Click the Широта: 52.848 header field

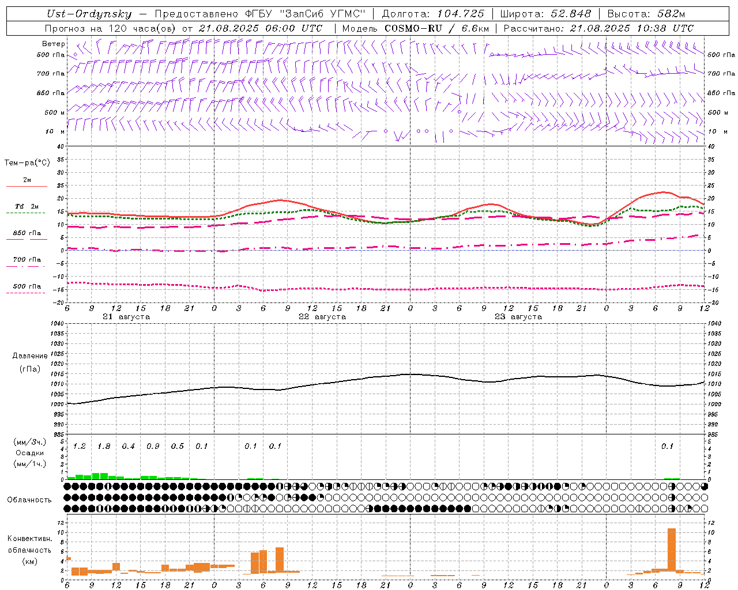545,14
